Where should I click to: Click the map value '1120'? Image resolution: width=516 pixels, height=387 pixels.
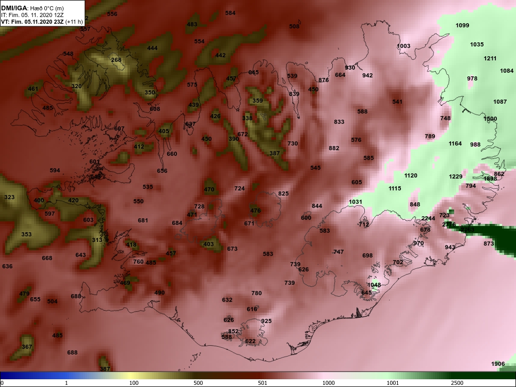pos(411,175)
